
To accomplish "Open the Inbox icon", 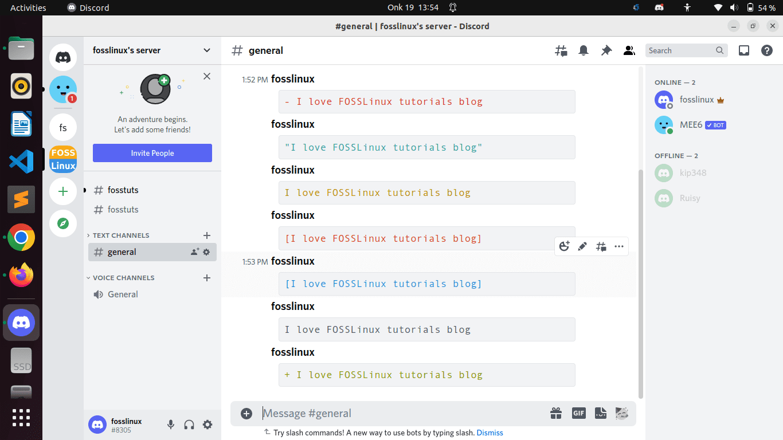I will (744, 50).
